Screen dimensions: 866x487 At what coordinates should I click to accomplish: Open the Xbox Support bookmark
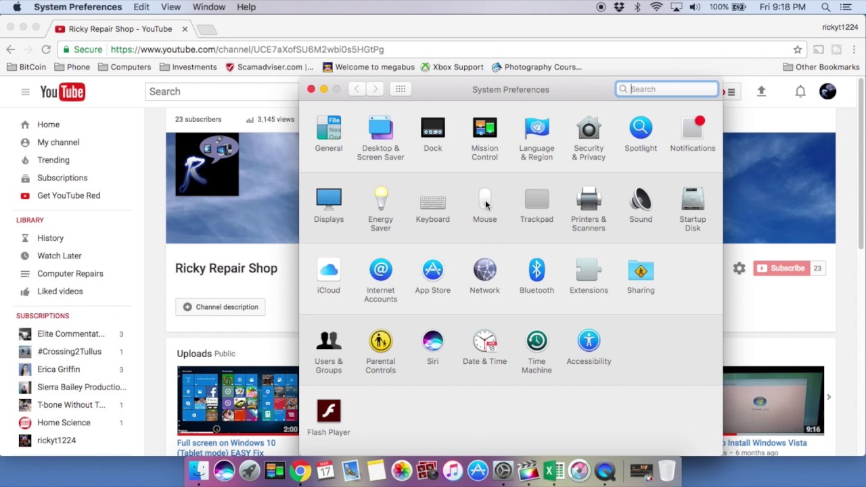coord(452,67)
